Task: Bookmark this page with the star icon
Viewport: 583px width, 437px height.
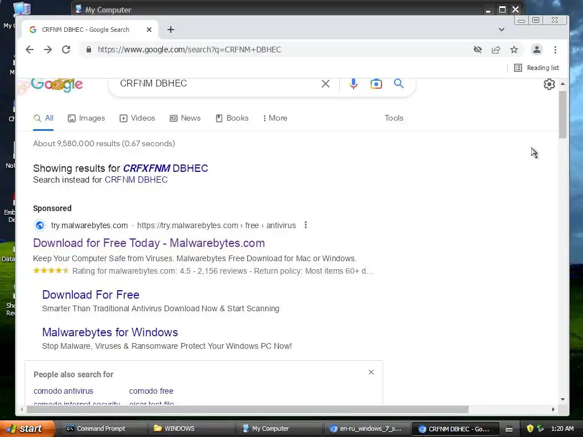Action: [x=514, y=50]
